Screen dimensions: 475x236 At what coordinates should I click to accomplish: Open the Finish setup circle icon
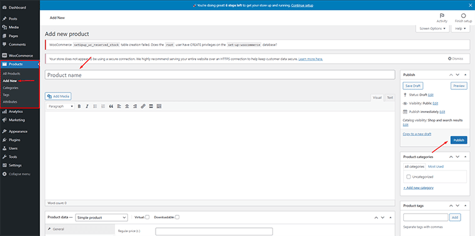(463, 16)
